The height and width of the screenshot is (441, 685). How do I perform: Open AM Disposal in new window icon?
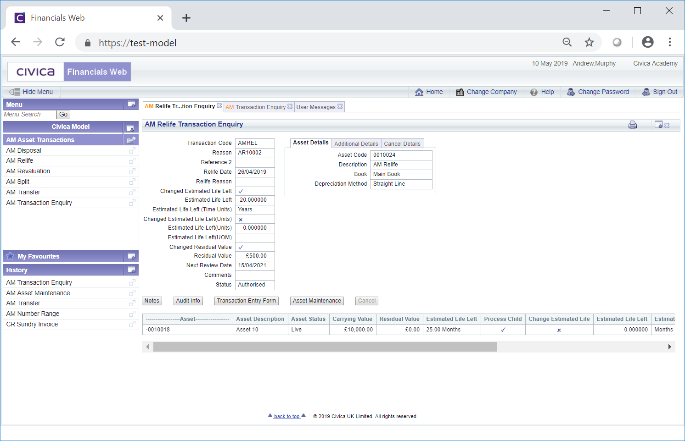click(x=132, y=151)
